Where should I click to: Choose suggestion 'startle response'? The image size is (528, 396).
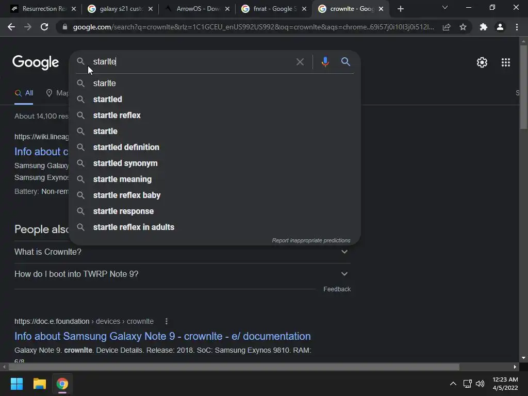coord(215,211)
